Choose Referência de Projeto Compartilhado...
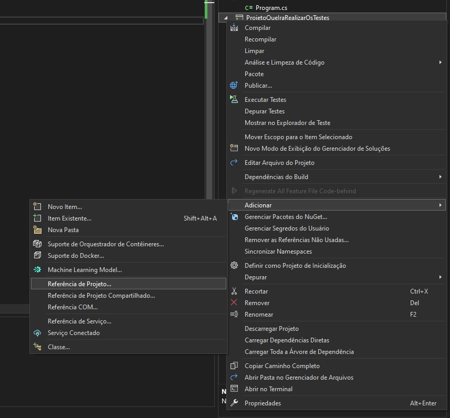 pyautogui.click(x=129, y=296)
